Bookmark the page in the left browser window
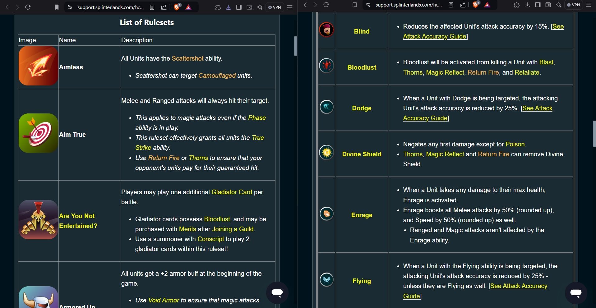 (56, 7)
